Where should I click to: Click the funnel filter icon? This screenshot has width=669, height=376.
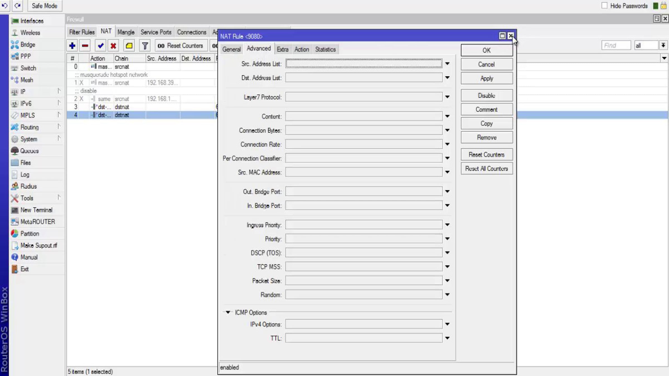coord(145,46)
